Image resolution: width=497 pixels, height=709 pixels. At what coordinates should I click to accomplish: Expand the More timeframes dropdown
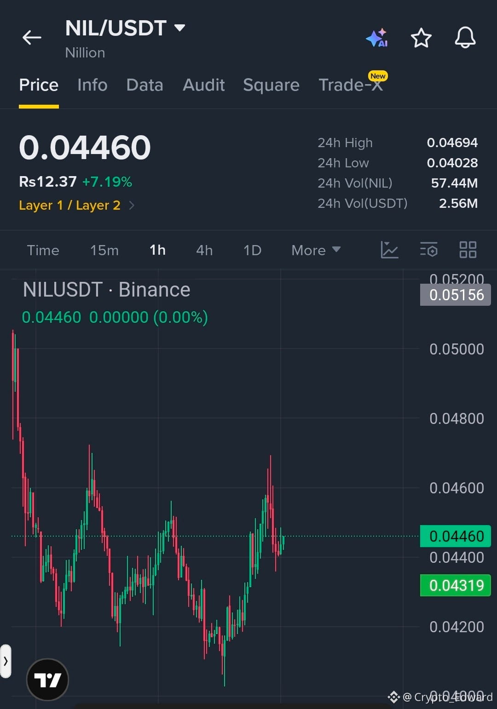click(x=316, y=250)
